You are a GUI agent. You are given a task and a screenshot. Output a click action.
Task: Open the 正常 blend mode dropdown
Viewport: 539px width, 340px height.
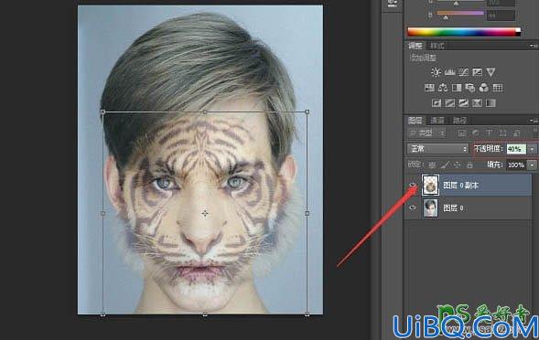437,149
